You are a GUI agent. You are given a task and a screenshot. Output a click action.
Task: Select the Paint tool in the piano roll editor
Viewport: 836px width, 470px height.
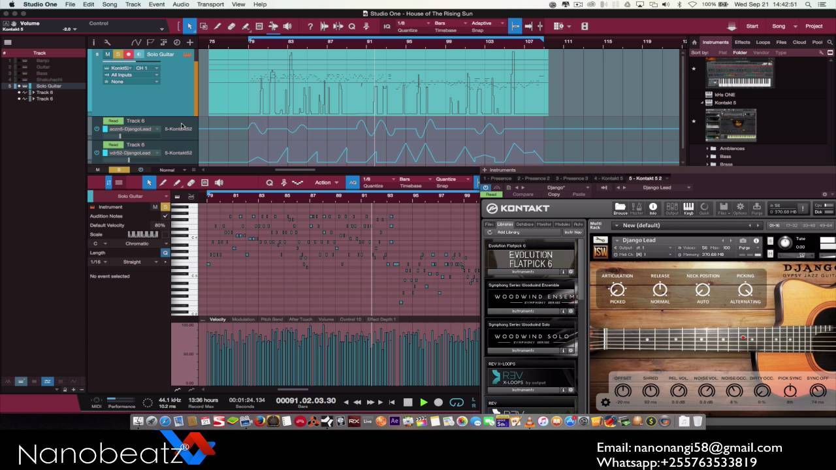tap(176, 183)
